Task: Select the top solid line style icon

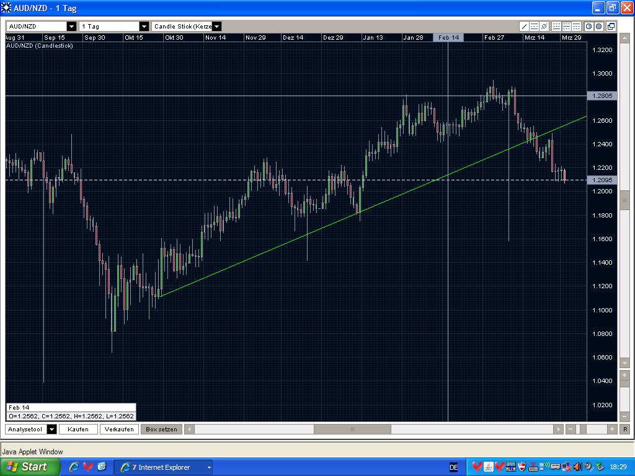Action: coord(576,27)
